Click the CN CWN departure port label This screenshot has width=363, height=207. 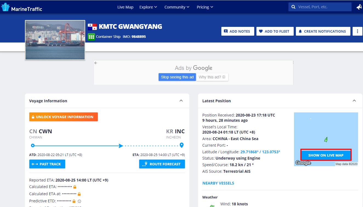tap(41, 131)
